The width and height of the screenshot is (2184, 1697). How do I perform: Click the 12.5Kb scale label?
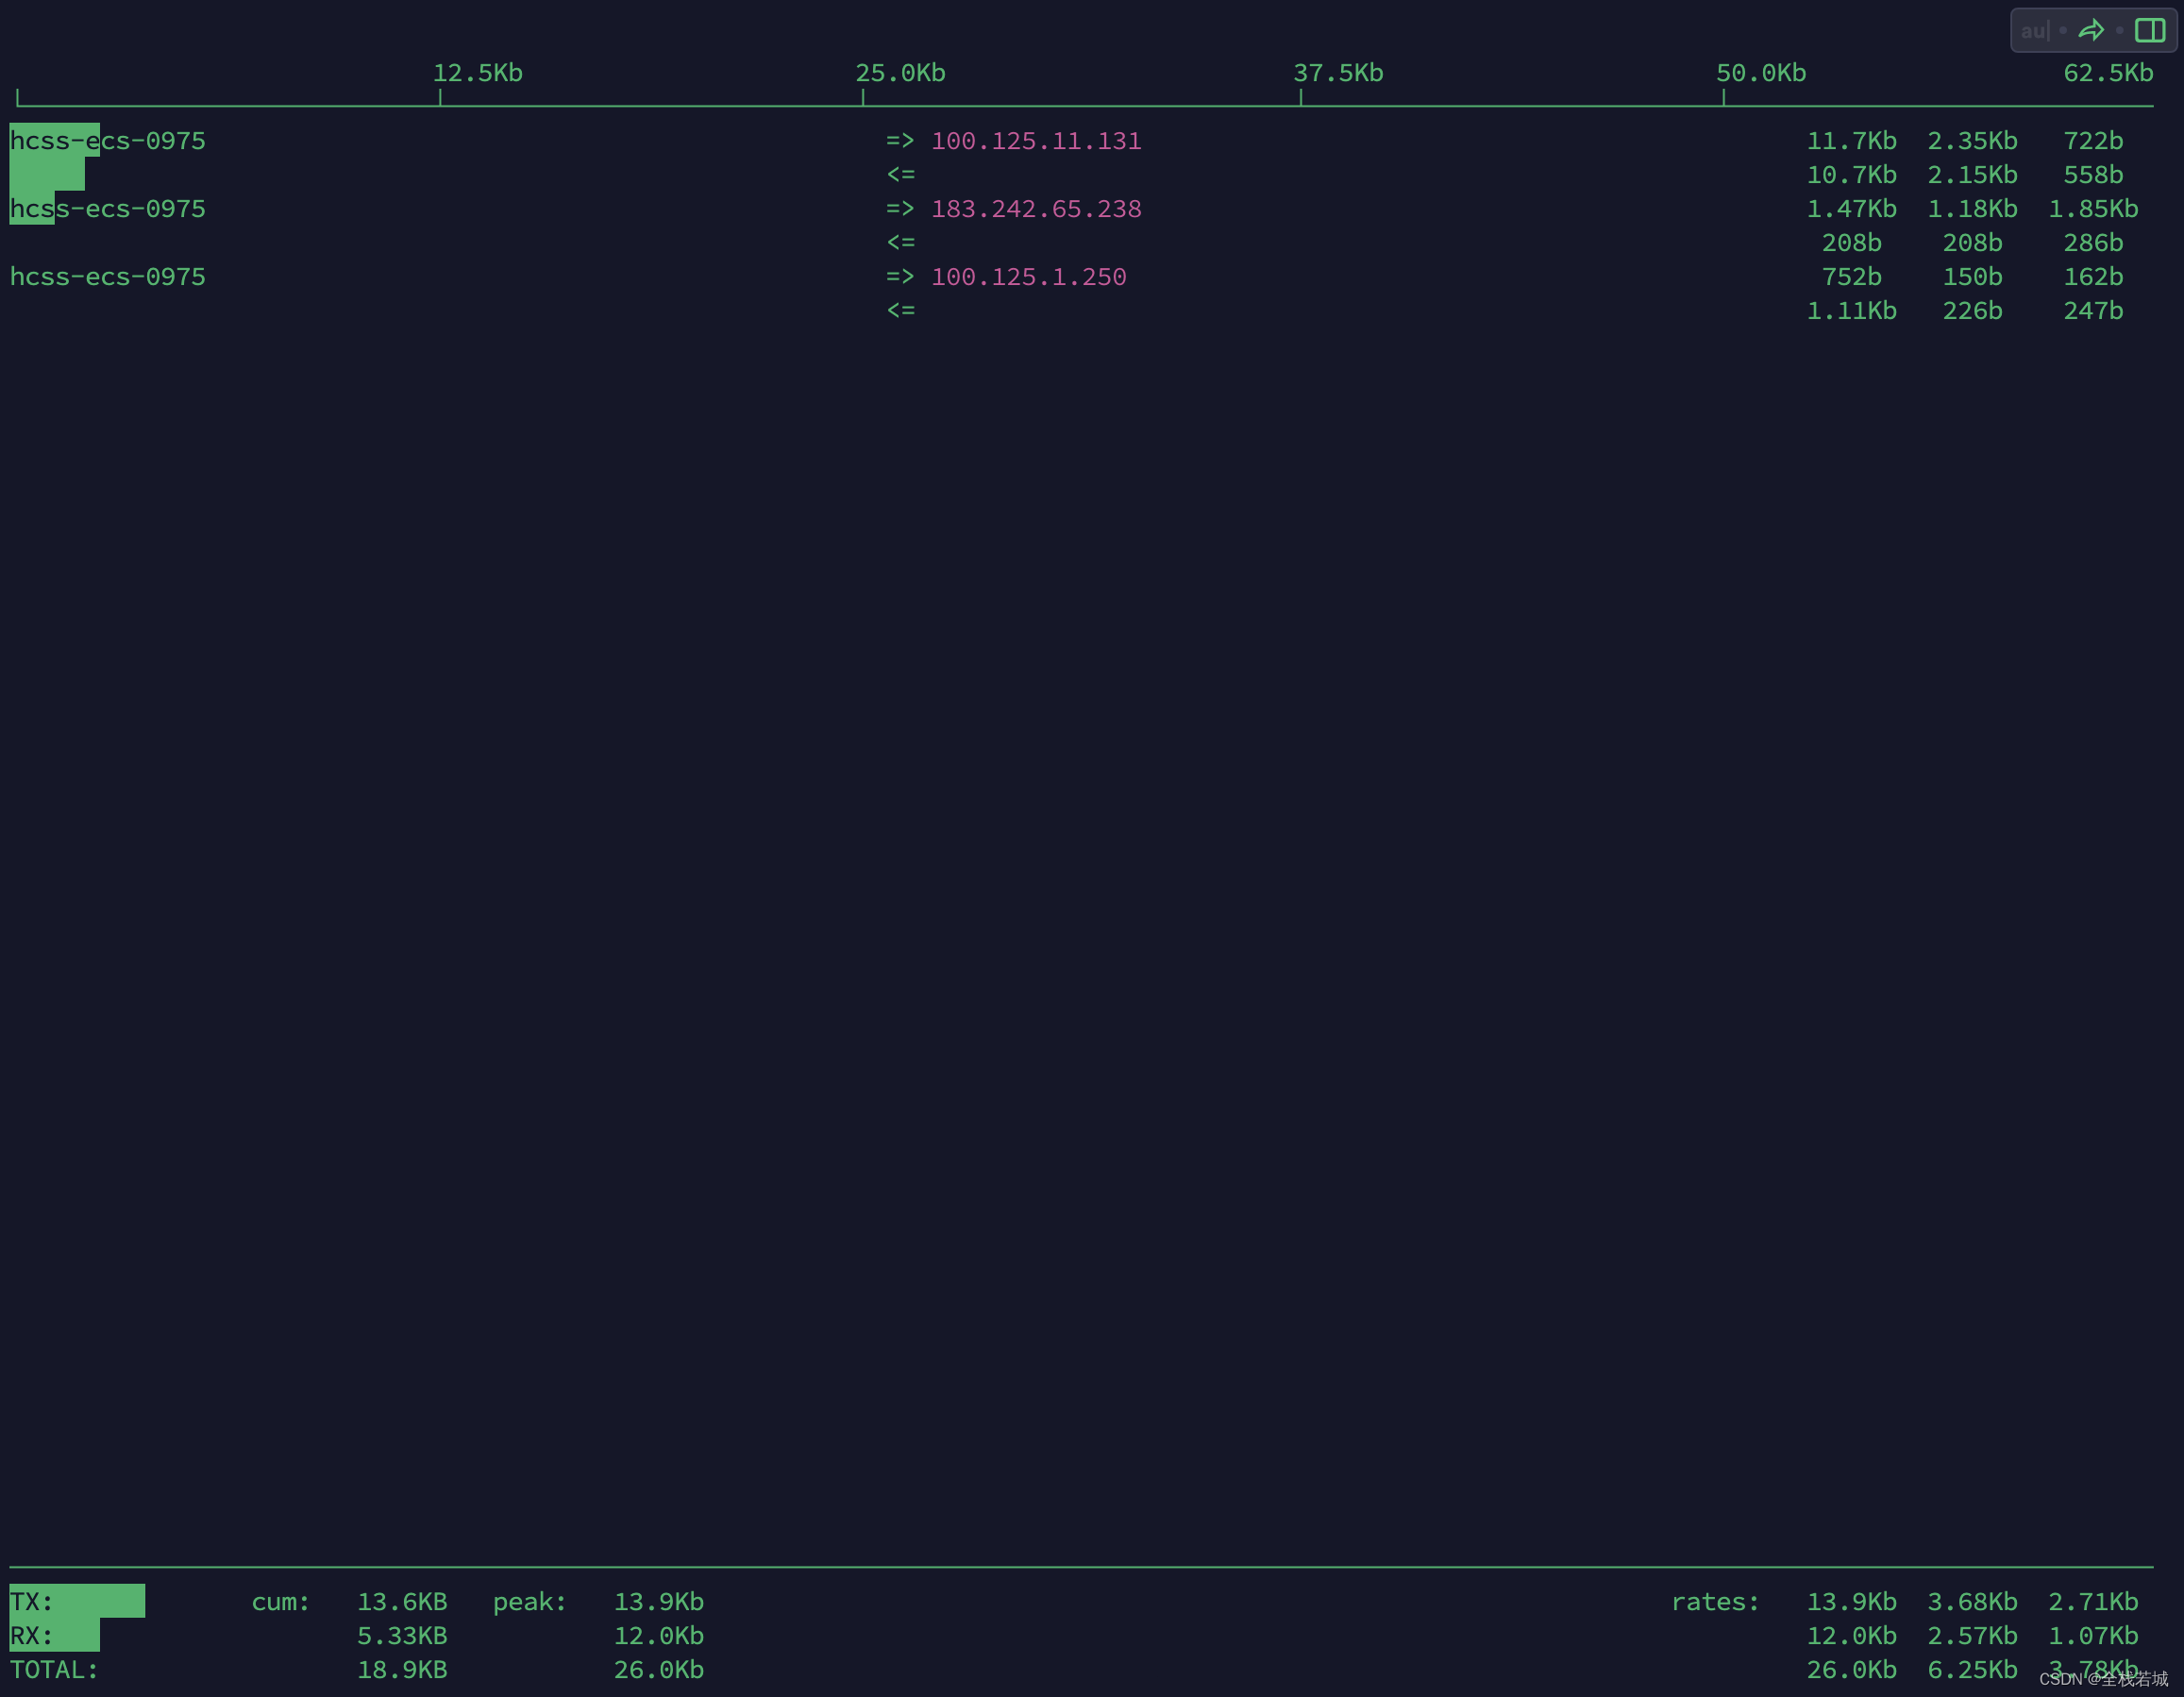coord(478,73)
